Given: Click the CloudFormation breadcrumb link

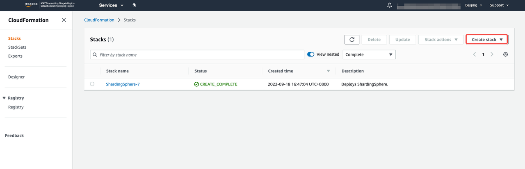Looking at the screenshot, I should click(x=99, y=20).
